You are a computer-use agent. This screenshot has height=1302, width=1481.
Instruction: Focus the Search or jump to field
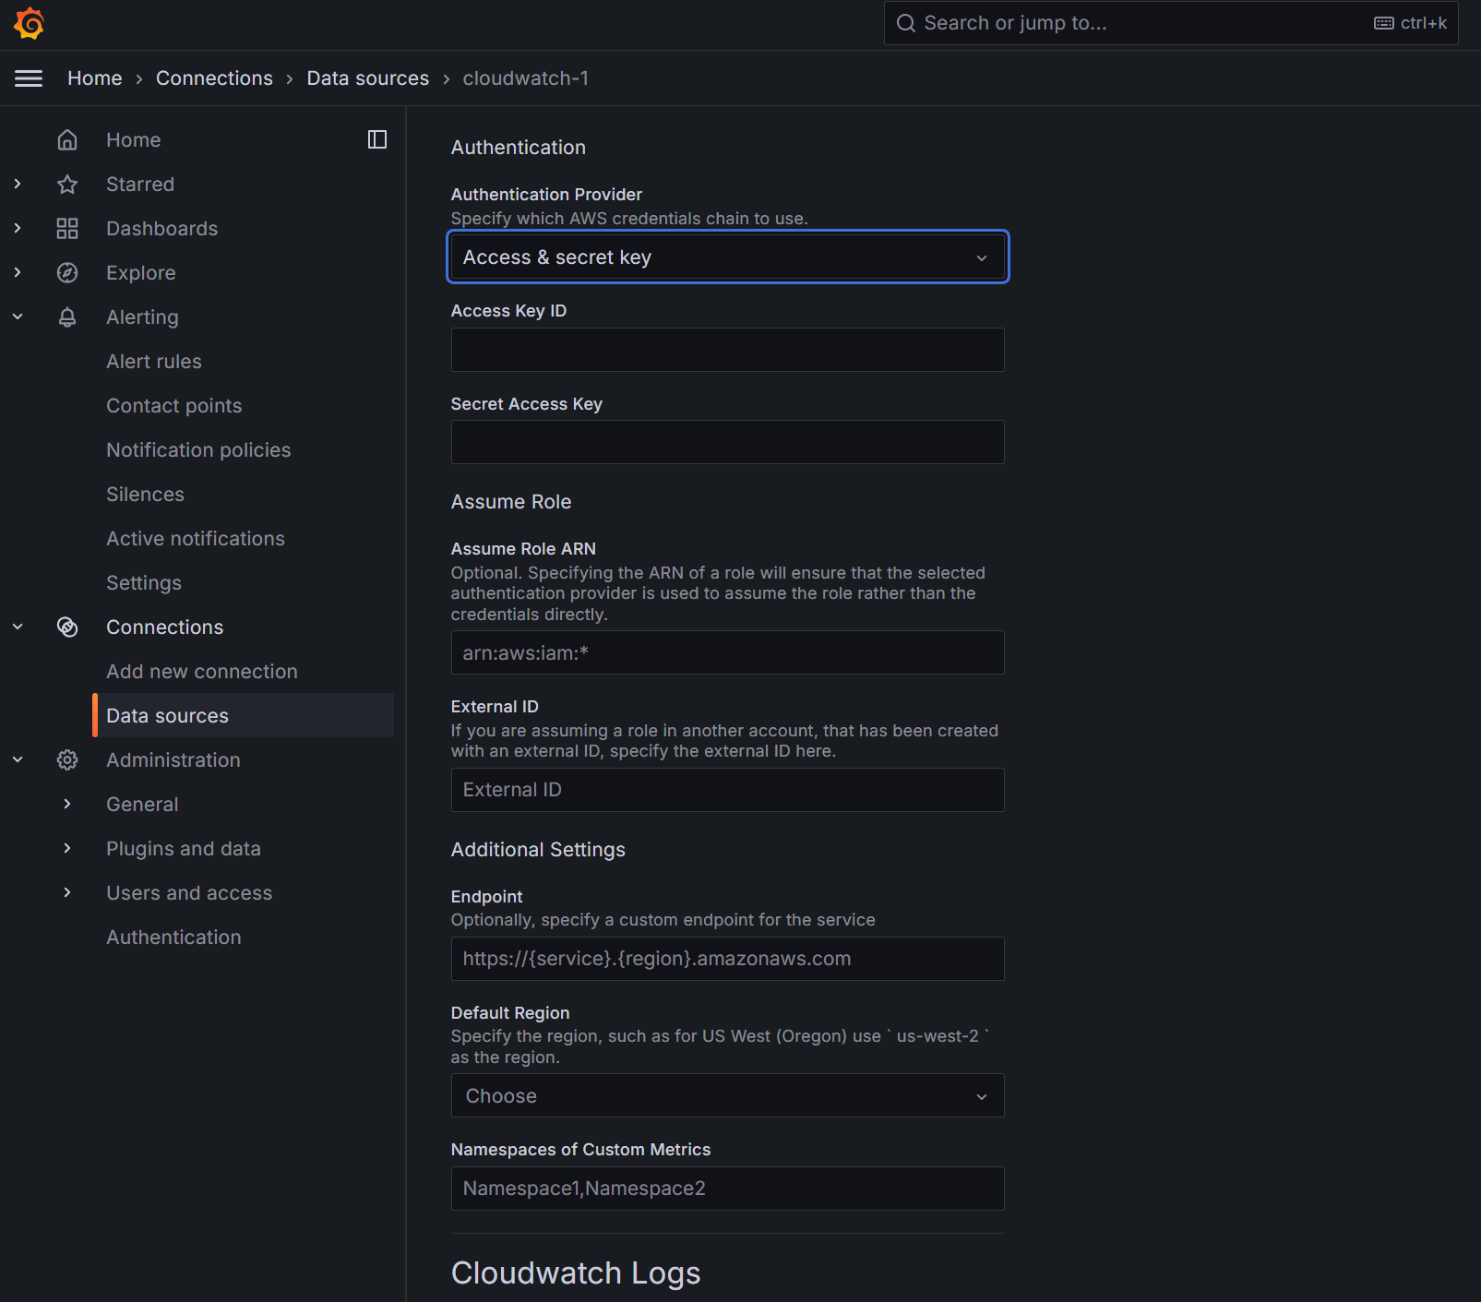pos(1171,23)
